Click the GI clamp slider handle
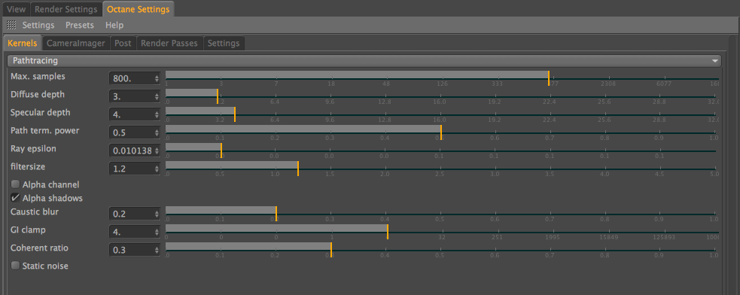 (x=388, y=231)
